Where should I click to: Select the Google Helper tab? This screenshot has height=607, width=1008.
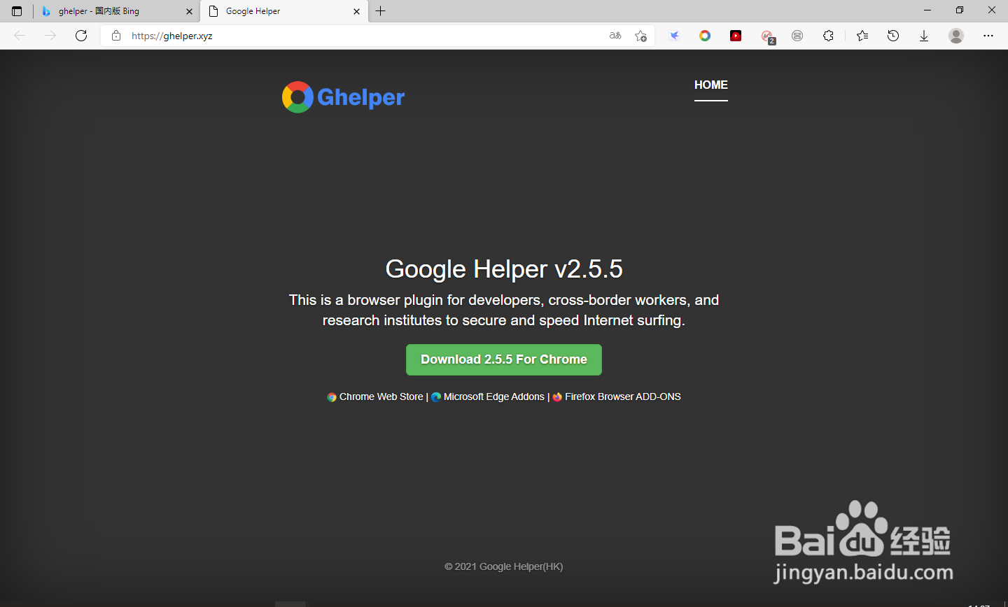(x=284, y=11)
